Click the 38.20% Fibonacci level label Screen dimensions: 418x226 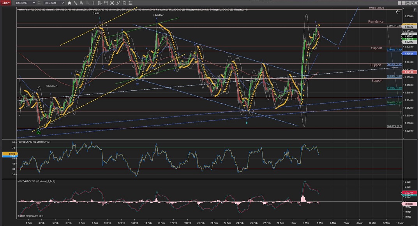point(394,64)
